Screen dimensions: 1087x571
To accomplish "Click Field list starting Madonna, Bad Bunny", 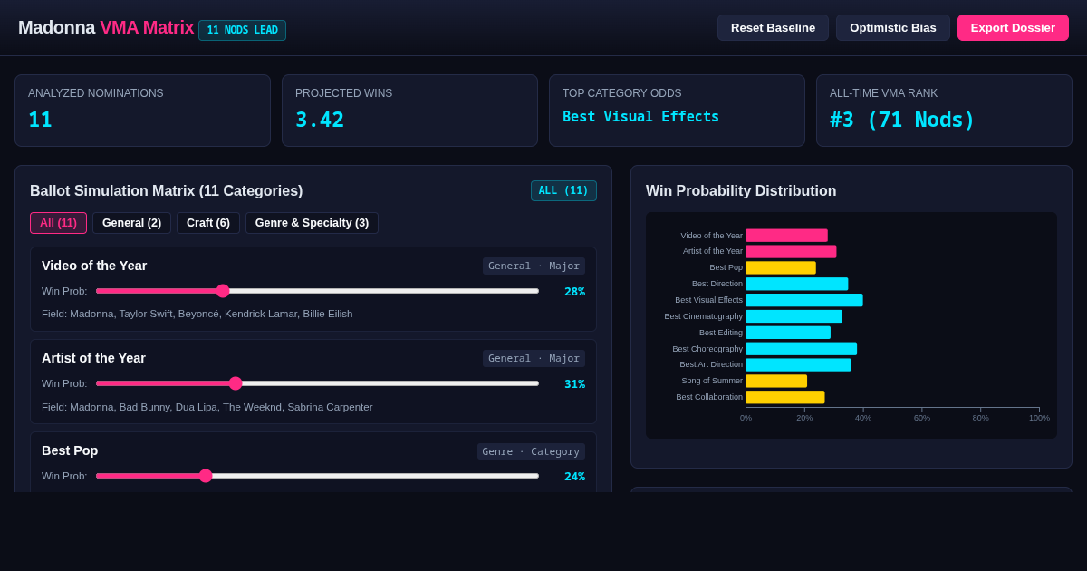I will pyautogui.click(x=207, y=407).
